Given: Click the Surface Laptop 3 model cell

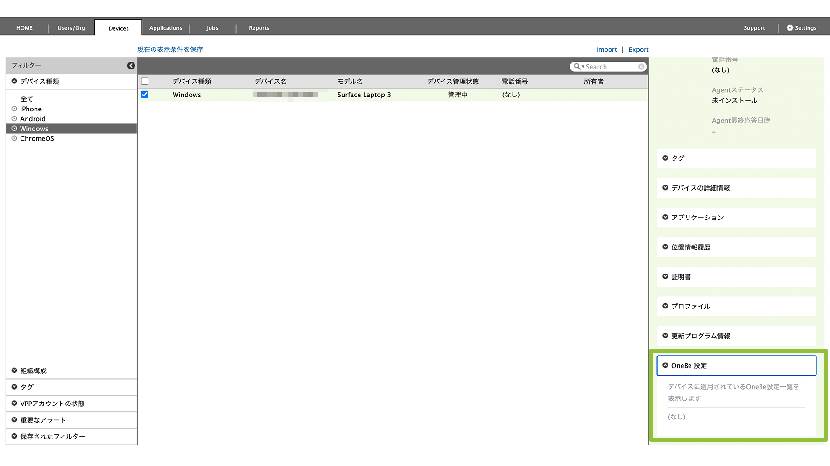Looking at the screenshot, I should coord(364,95).
